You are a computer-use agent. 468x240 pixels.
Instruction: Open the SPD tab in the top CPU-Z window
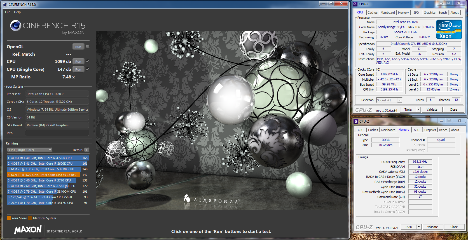pyautogui.click(x=416, y=13)
